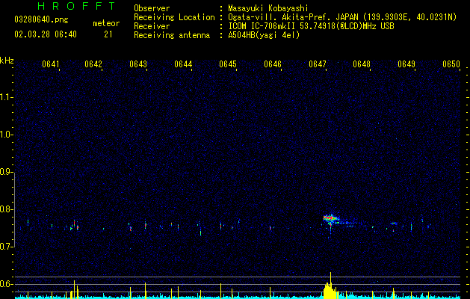470x299 pixels.
Task: Click the Observer label
Action: [152, 8]
